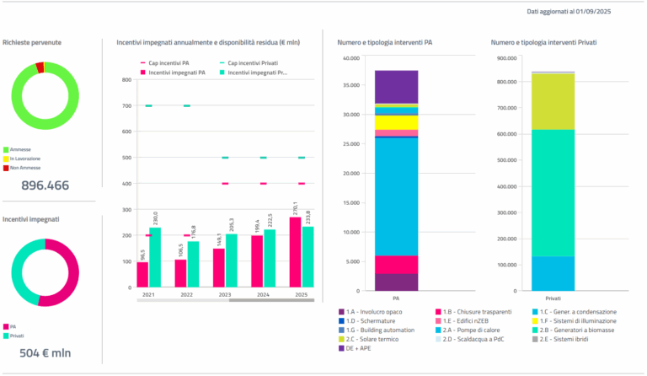This screenshot has height=376, width=647.
Task: Toggle the In Lavorazione legend item
Action: (x=21, y=158)
